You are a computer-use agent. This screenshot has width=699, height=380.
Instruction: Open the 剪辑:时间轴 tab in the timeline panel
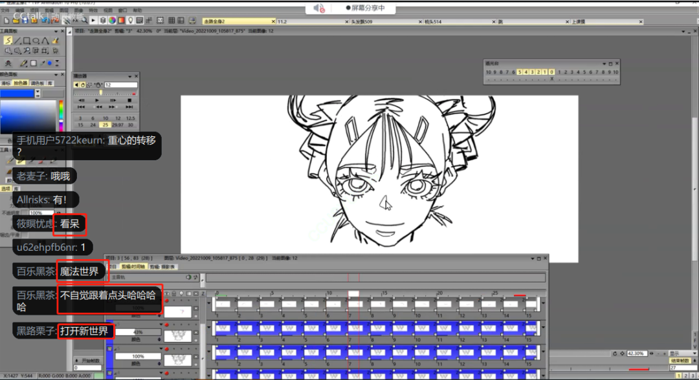tap(133, 266)
